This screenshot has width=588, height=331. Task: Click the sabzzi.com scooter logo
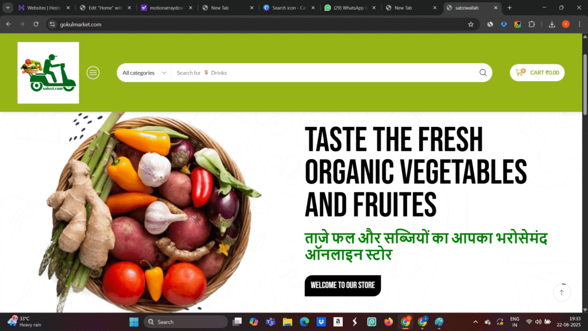coord(48,72)
